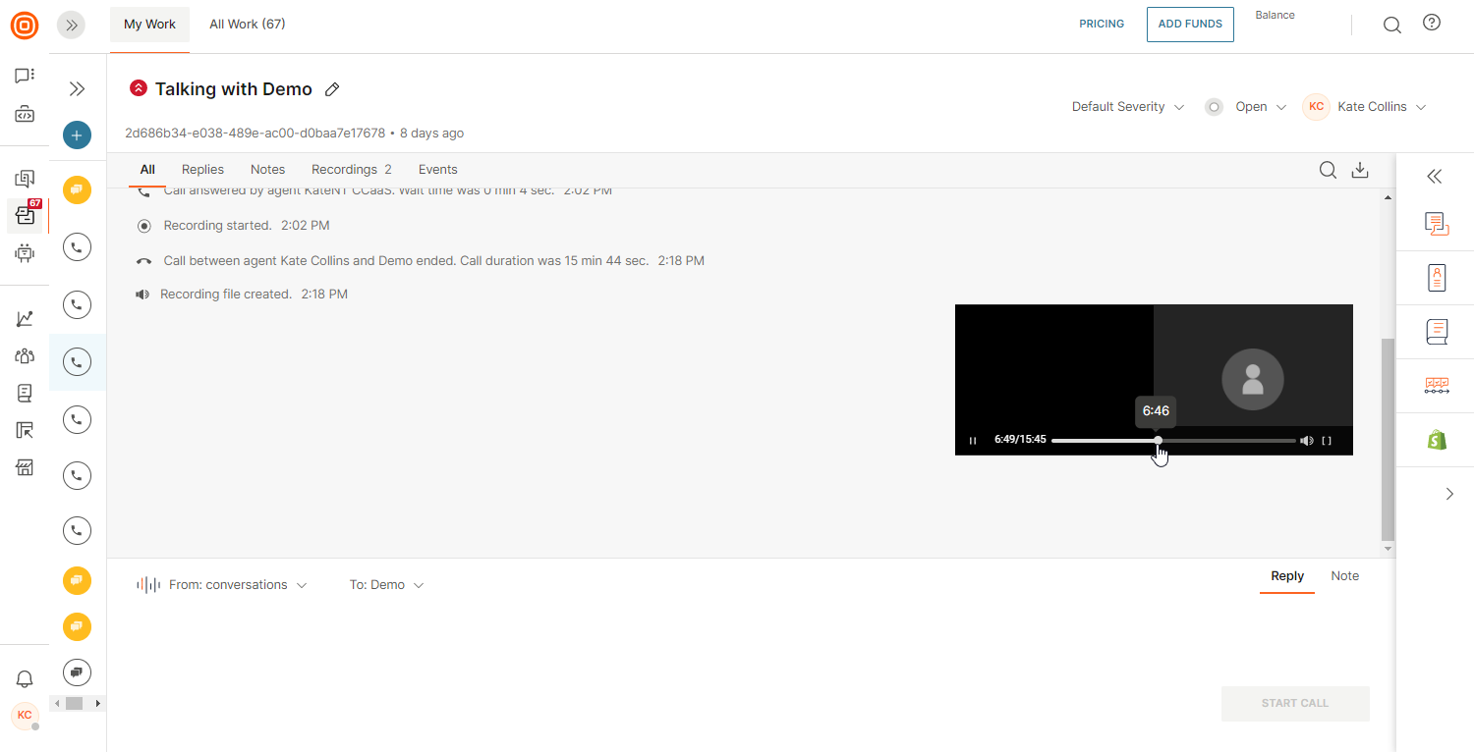1474x752 pixels.
Task: Open the help question mark icon
Action: click(x=1432, y=24)
